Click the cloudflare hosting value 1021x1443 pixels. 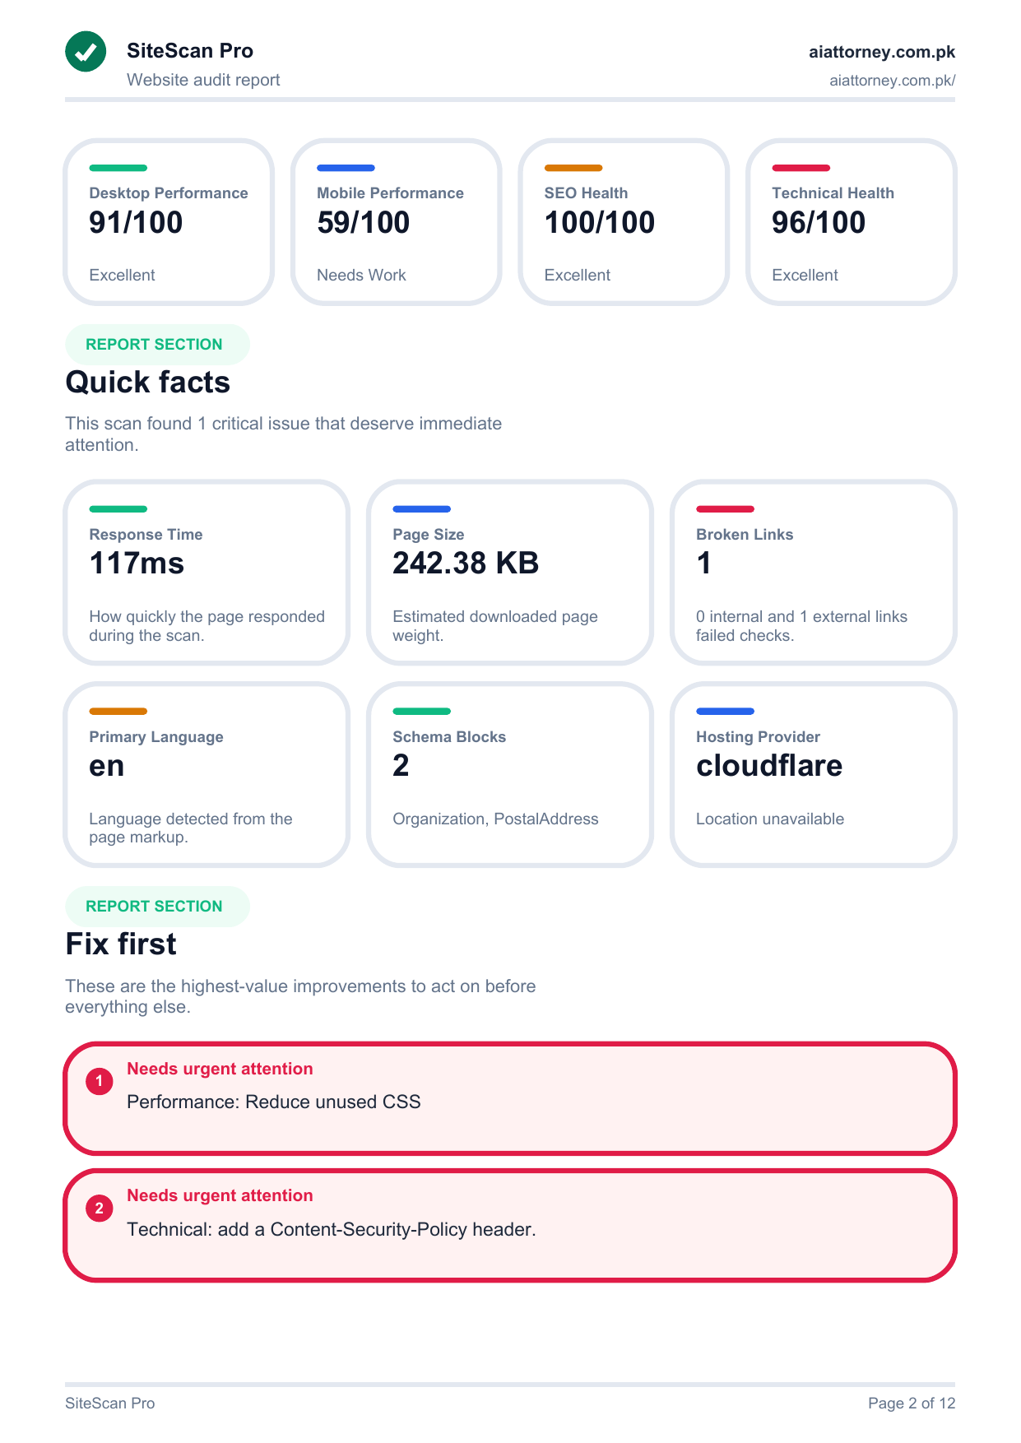[769, 766]
